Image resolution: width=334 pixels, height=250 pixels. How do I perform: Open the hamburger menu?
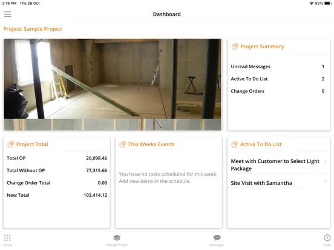pos(8,14)
